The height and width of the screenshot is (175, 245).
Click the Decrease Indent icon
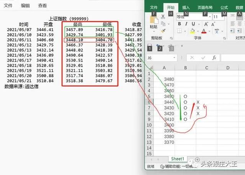(233, 31)
